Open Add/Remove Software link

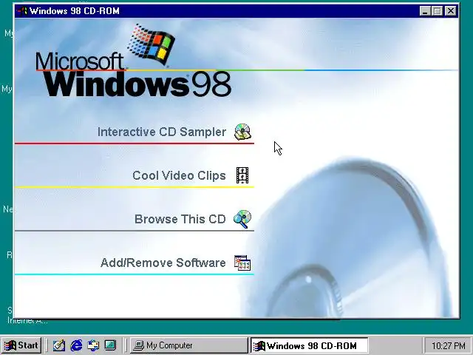click(x=163, y=263)
